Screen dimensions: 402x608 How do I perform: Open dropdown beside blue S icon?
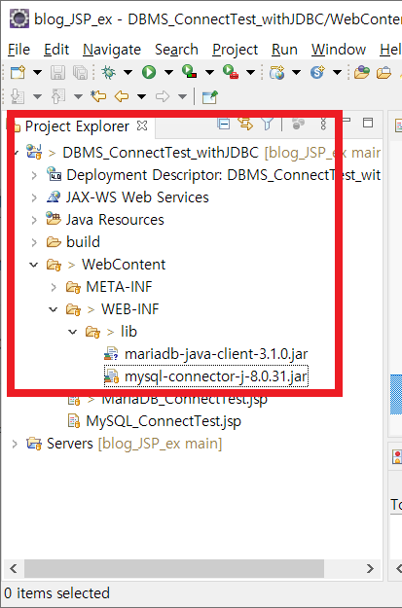tap(337, 72)
